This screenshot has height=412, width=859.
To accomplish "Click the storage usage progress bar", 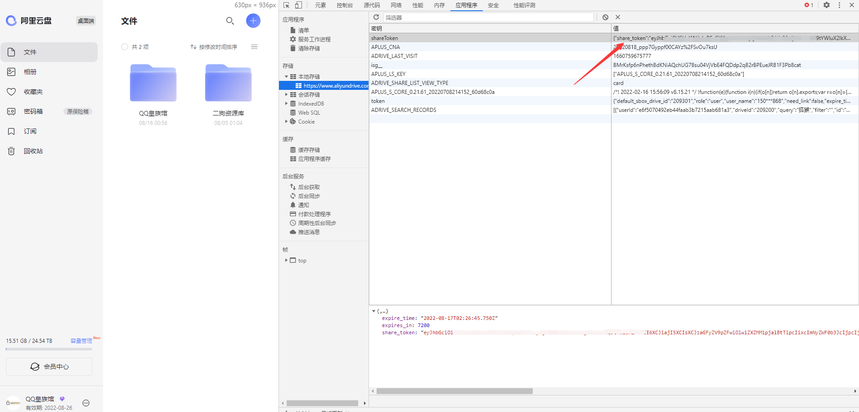I will point(49,349).
